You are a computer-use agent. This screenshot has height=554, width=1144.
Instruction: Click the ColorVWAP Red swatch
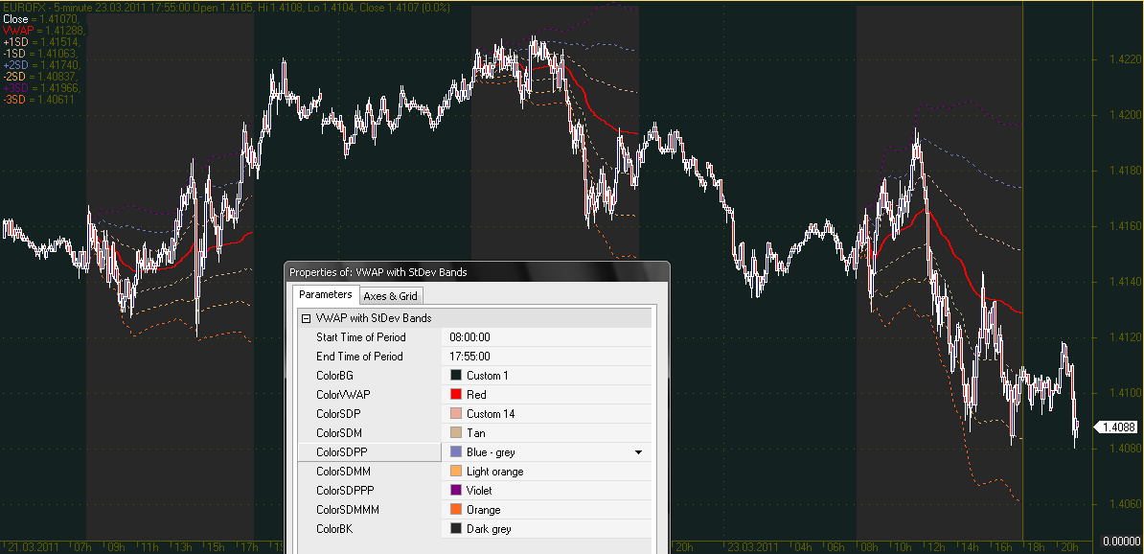click(456, 394)
